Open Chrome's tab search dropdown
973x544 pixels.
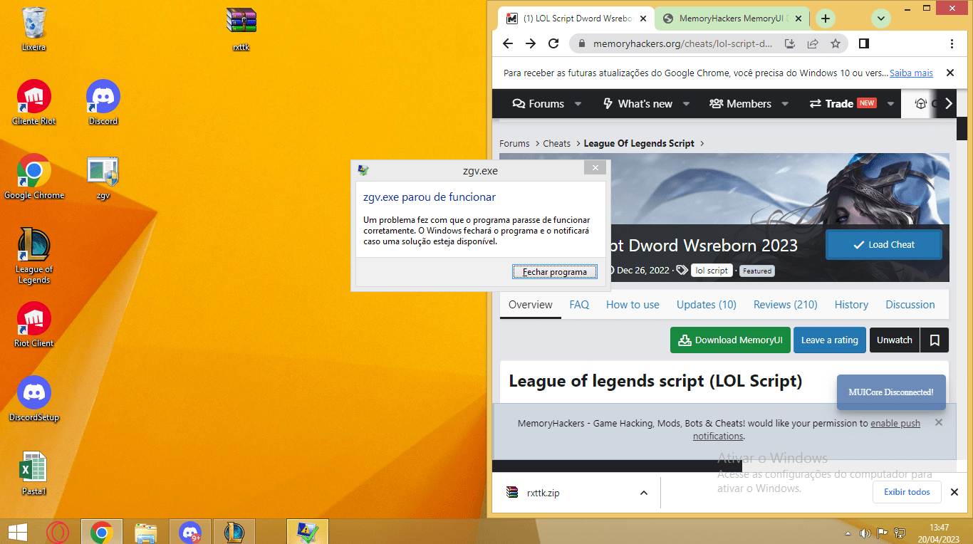coord(881,19)
